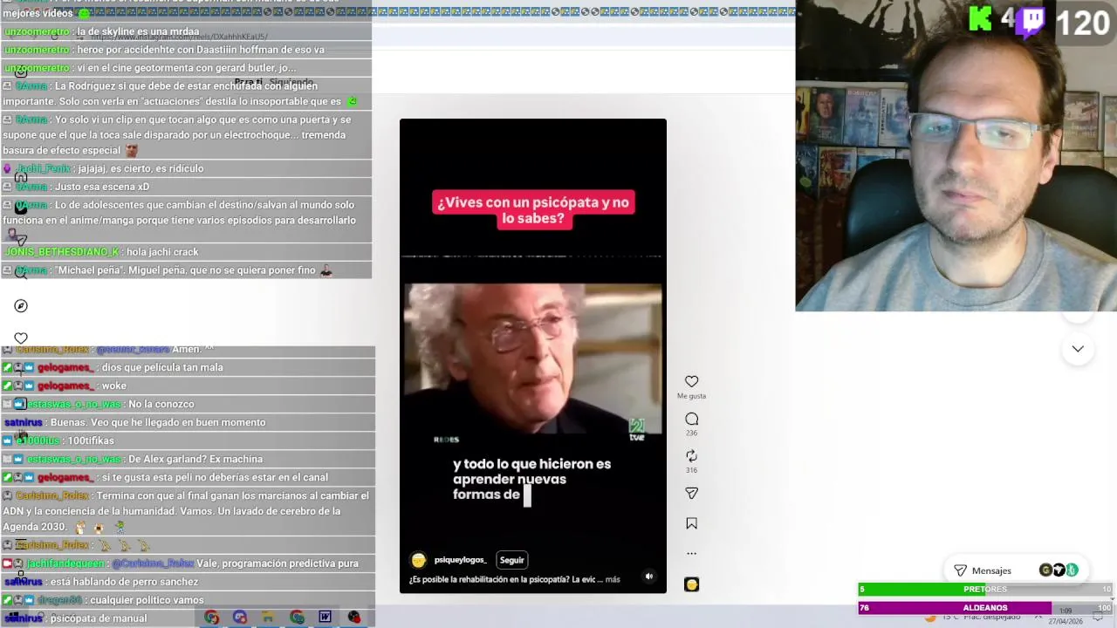This screenshot has height=628, width=1117.
Task: Open the reel's audio thumbnail
Action: (691, 584)
